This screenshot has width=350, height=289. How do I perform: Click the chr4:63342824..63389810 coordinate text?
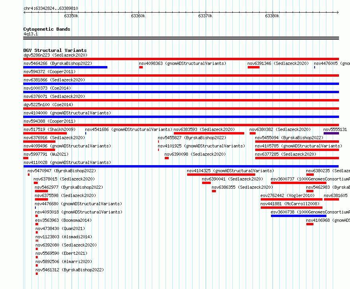click(51, 9)
